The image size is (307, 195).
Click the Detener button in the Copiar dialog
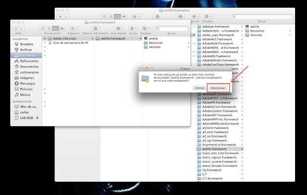click(x=200, y=88)
